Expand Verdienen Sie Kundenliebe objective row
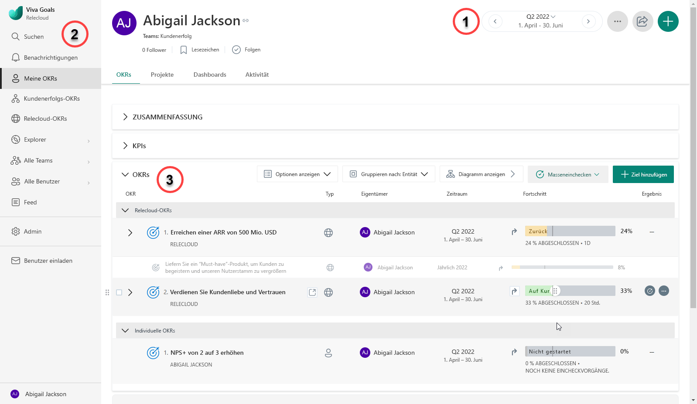 click(130, 292)
